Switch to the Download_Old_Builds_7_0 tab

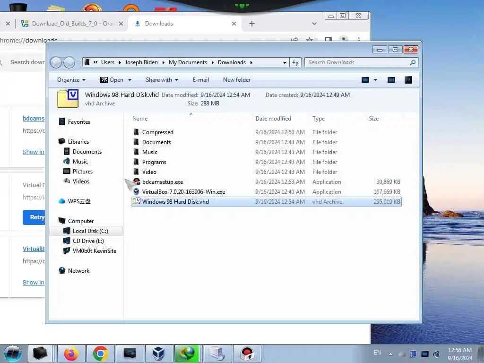pos(72,24)
